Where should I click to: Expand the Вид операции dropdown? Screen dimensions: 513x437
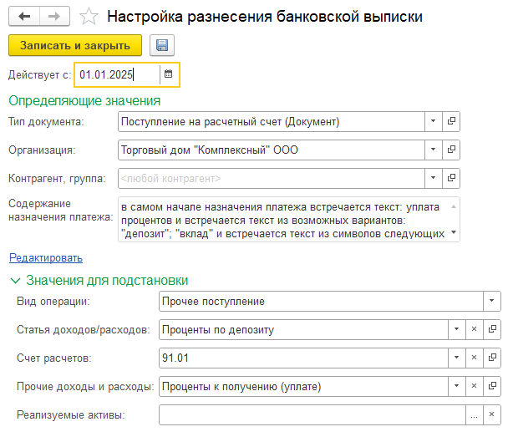(492, 301)
